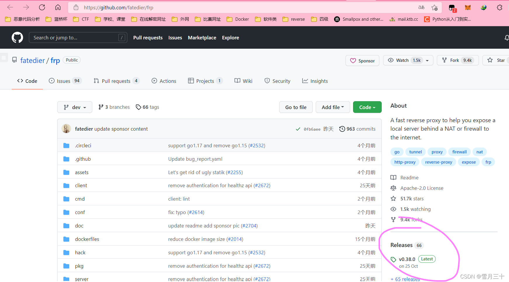This screenshot has height=282, width=509.
Task: Open the Projects tab
Action: coord(205,81)
